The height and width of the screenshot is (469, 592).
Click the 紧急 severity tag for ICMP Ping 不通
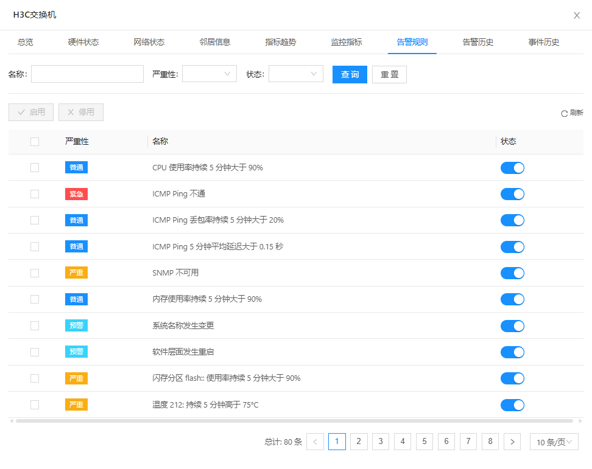pos(76,194)
